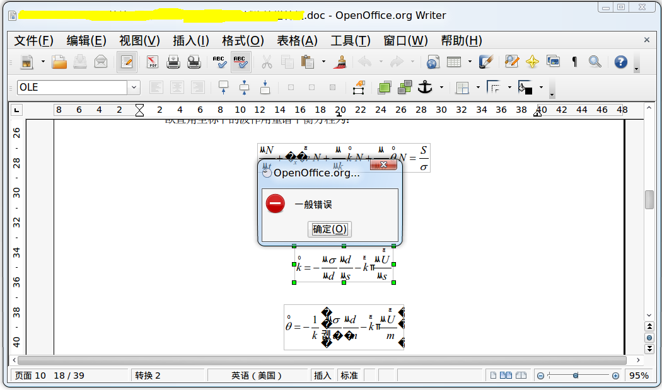Click Bring to Front icon
The image size is (662, 390).
click(384, 88)
